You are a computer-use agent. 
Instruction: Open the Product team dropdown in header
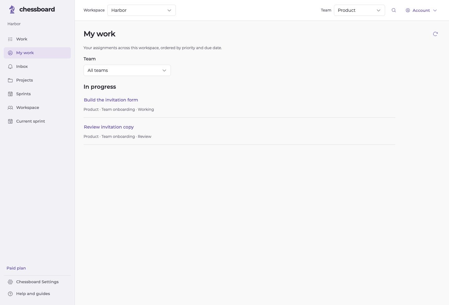pos(360,10)
